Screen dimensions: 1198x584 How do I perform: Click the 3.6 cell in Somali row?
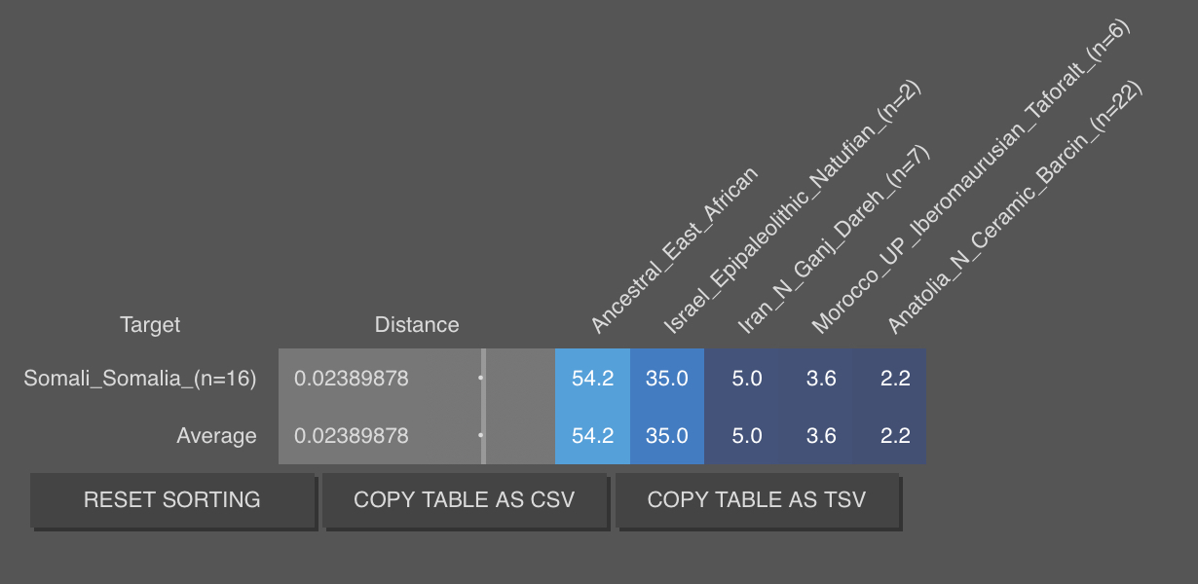coord(821,378)
